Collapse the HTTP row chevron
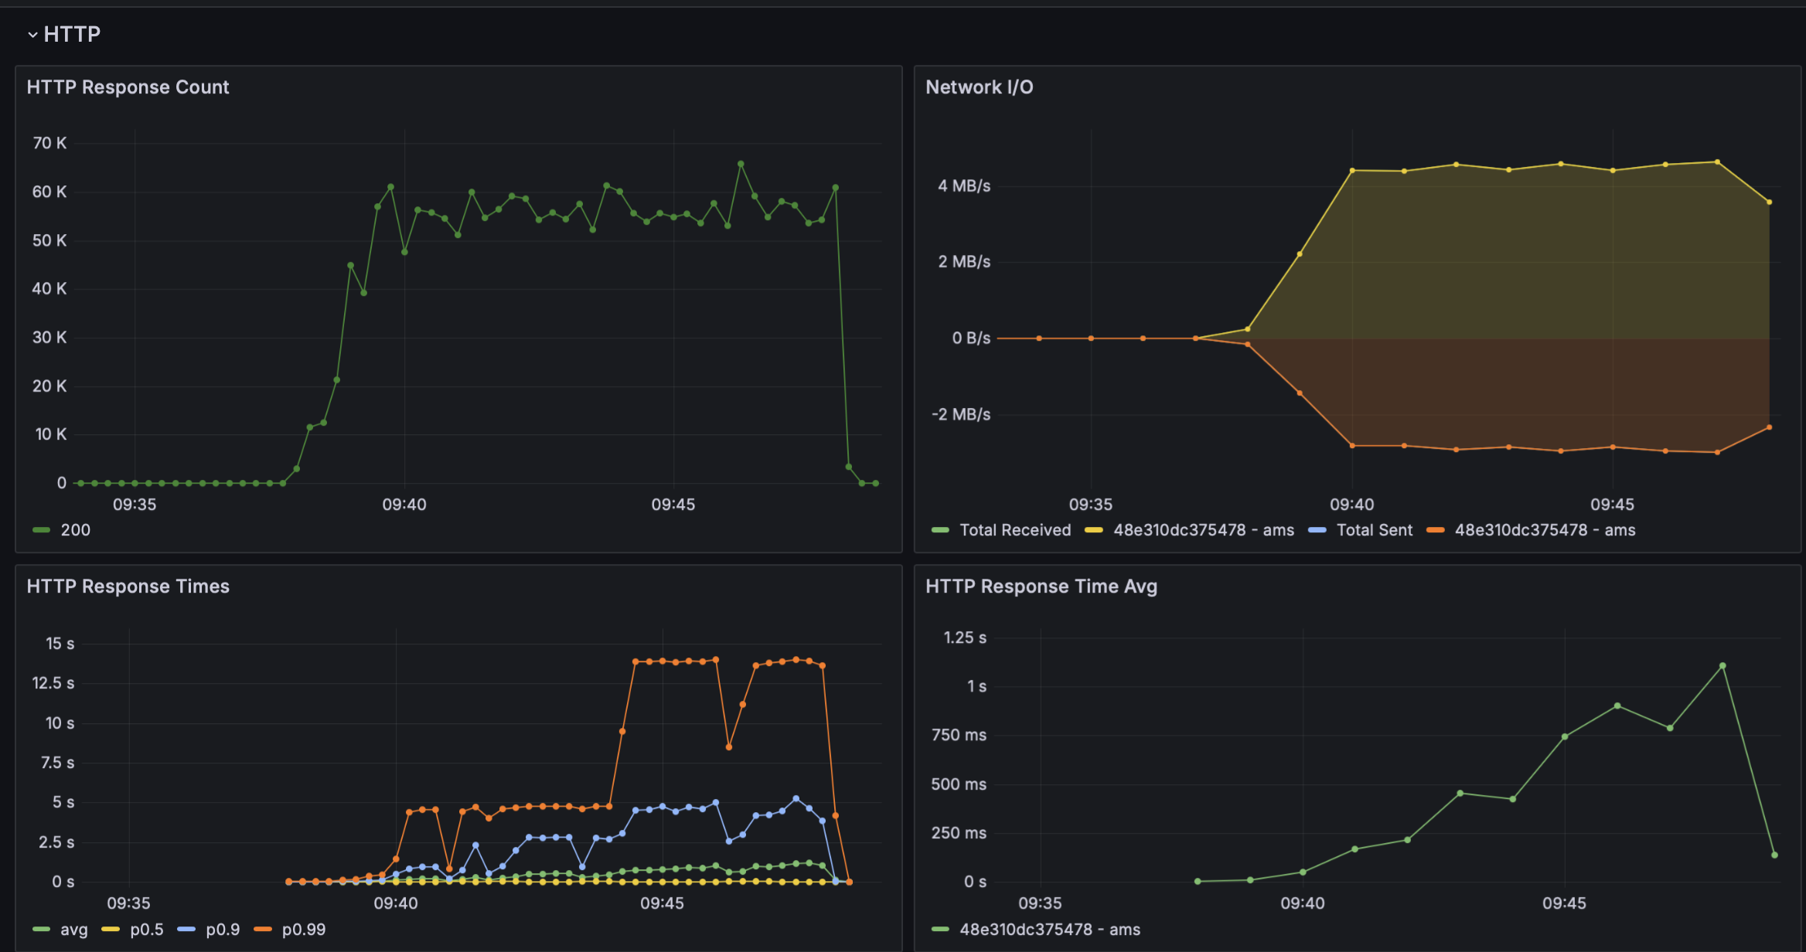This screenshot has width=1806, height=952. click(x=32, y=35)
